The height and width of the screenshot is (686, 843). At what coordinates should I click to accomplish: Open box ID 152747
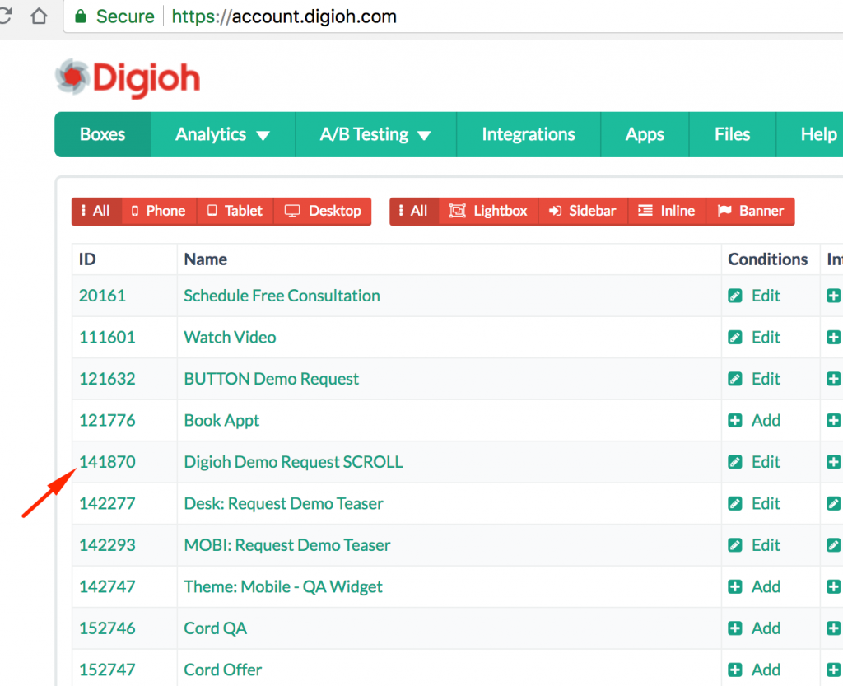107,670
